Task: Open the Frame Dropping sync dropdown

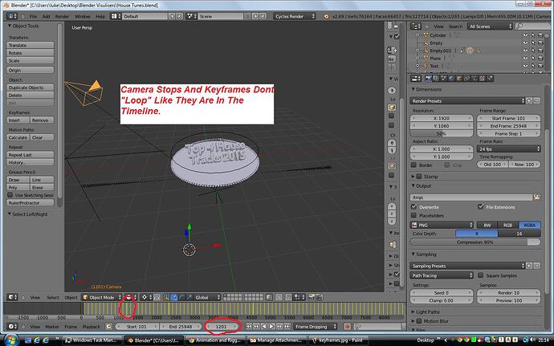Action: pyautogui.click(x=314, y=327)
